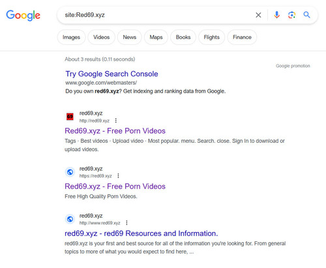Open Google Lens image search icon
The height and width of the screenshot is (268, 326).
pyautogui.click(x=291, y=15)
